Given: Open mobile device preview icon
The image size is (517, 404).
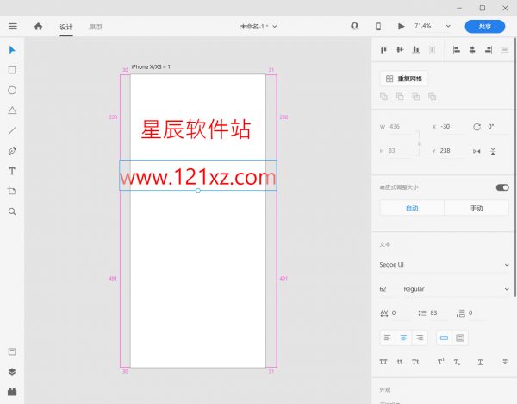Looking at the screenshot, I should tap(378, 27).
